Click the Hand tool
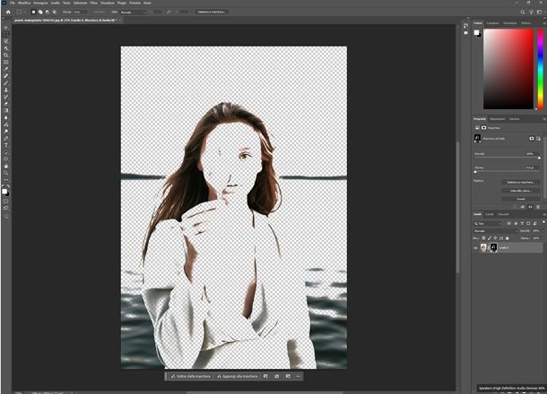Image resolution: width=547 pixels, height=394 pixels. [x=5, y=165]
